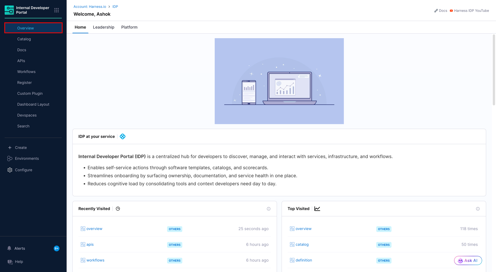Click the YouTube icon in header
Viewport: 496px width, 272px height.
451,11
